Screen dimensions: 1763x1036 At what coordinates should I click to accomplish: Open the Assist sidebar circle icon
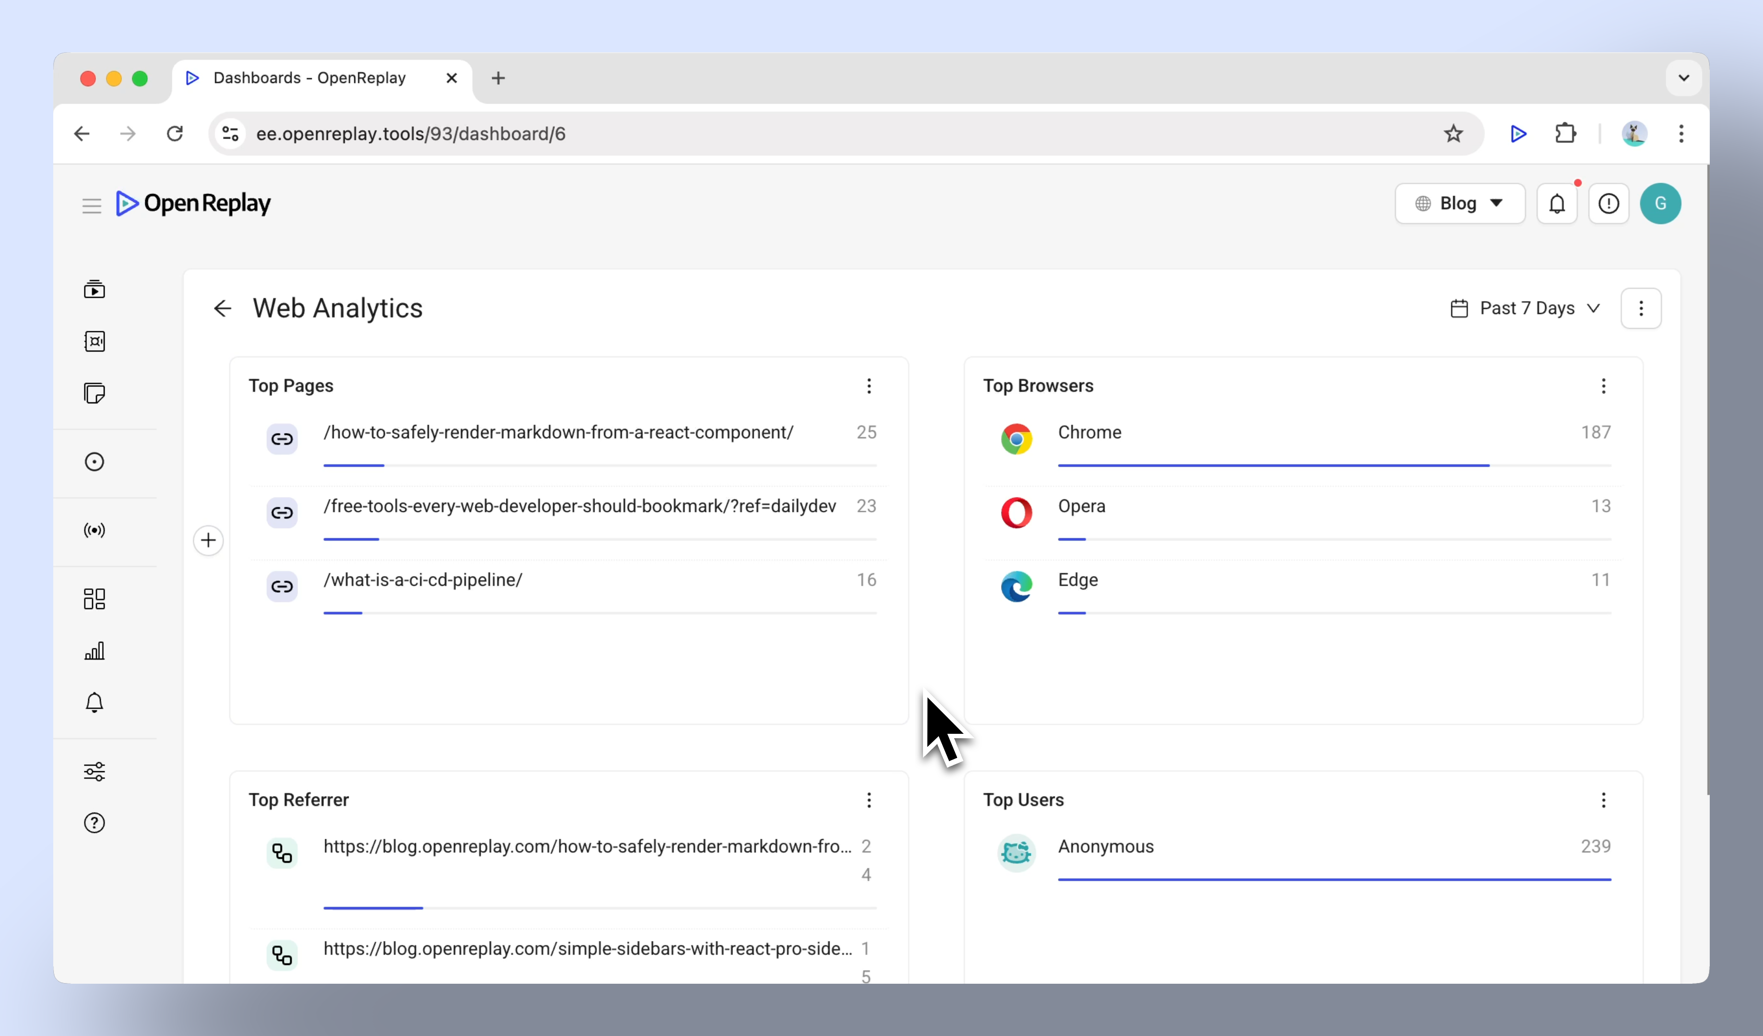[x=95, y=462]
